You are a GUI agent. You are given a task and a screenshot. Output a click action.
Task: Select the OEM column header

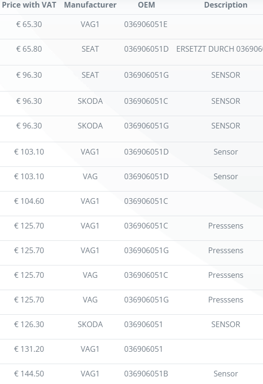point(146,5)
